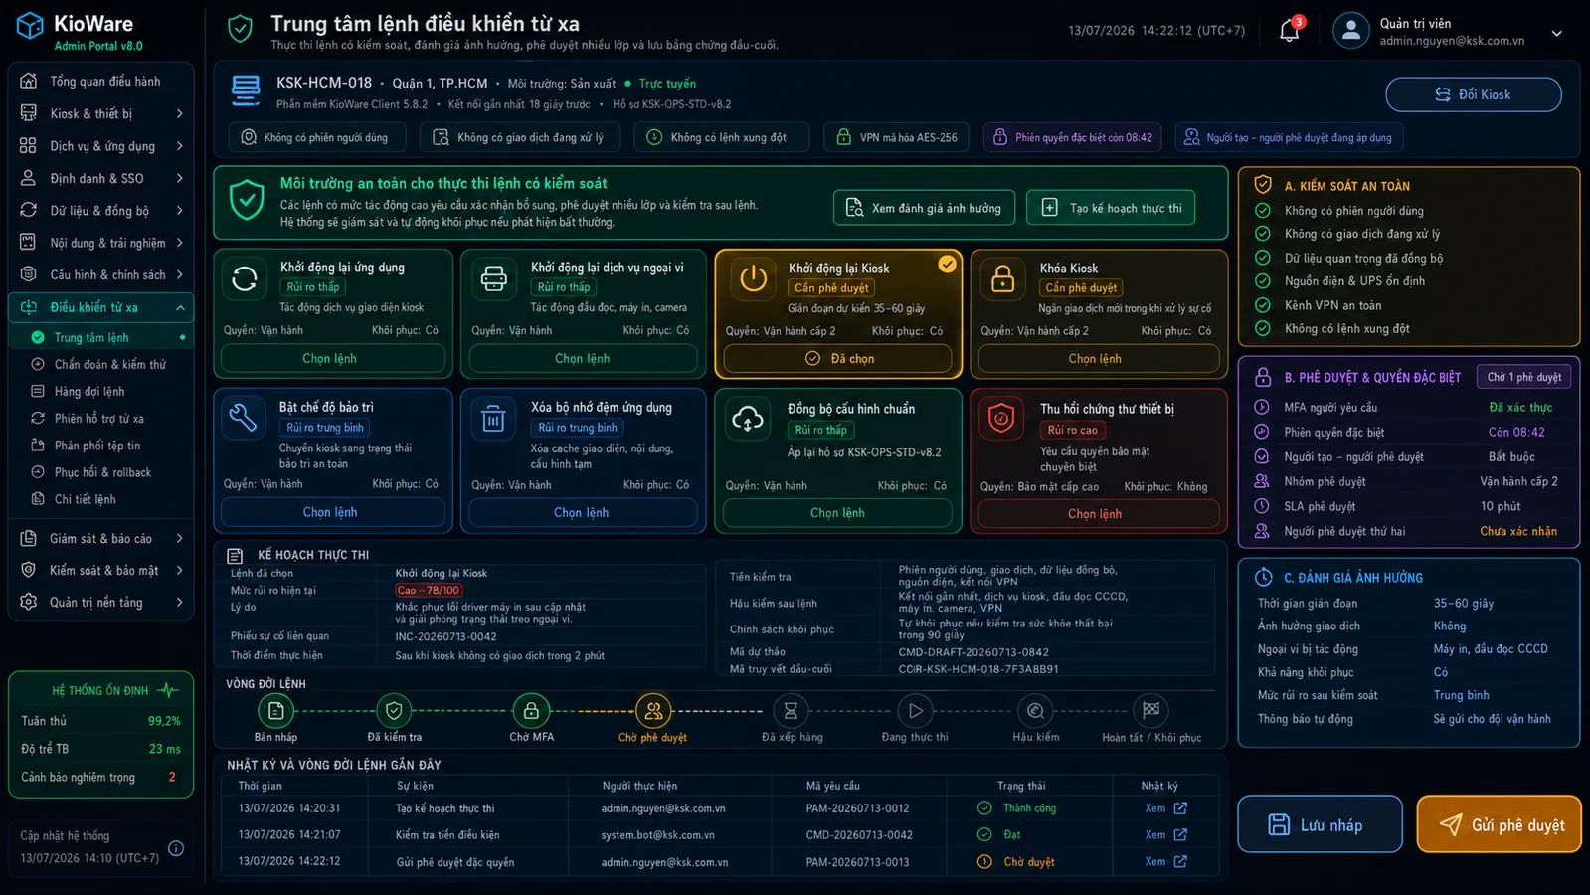Open the Quản trị viên account dropdown
The height and width of the screenshot is (895, 1590).
click(1556, 33)
